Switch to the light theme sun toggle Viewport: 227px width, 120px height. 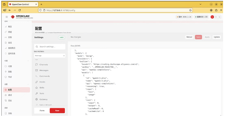point(216,17)
